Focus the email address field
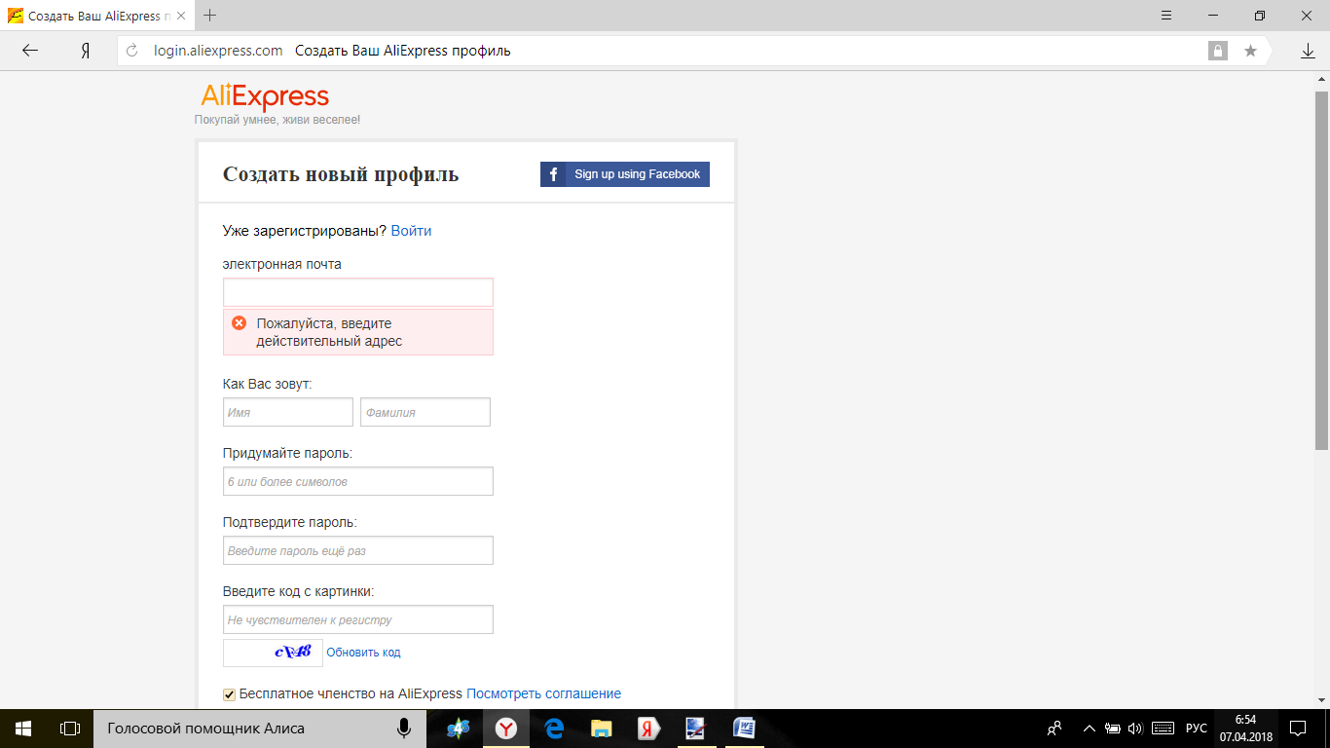Image resolution: width=1330 pixels, height=748 pixels. pos(357,292)
